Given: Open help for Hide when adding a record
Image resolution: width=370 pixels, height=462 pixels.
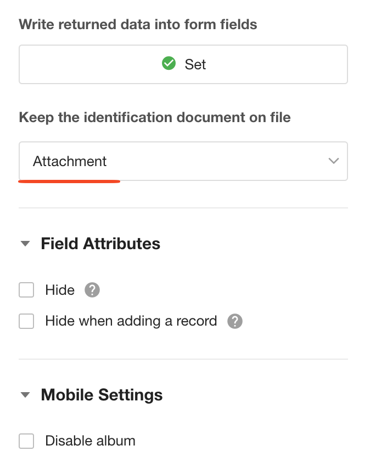Looking at the screenshot, I should (x=235, y=321).
